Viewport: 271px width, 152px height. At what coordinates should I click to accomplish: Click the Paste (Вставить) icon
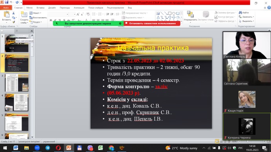7,14
